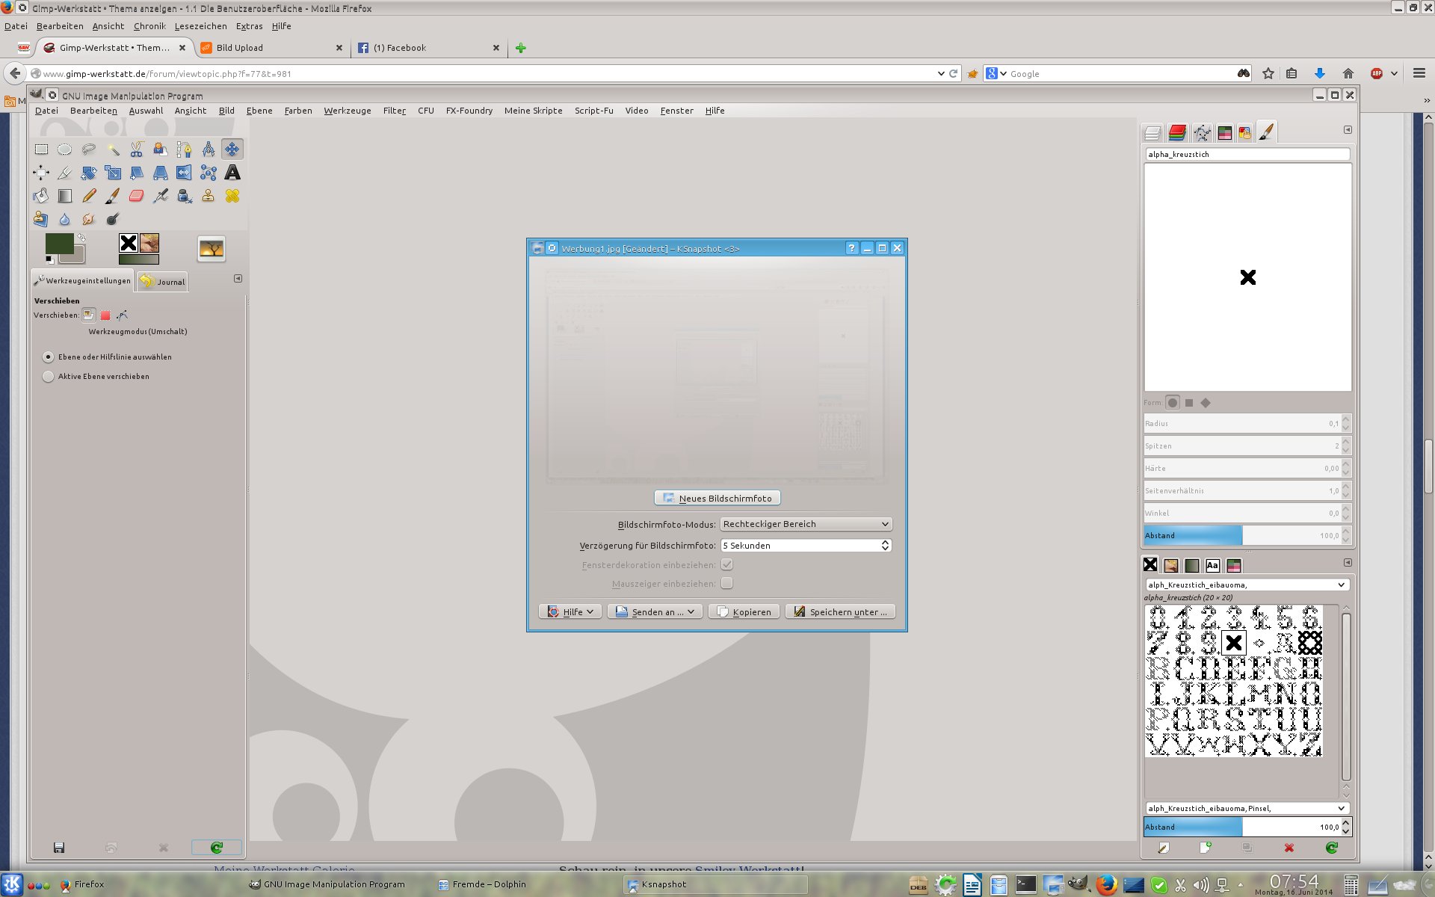Open brush tag assign dropdown ending 'Pinsel,'
This screenshot has height=897, width=1435.
(x=1247, y=808)
